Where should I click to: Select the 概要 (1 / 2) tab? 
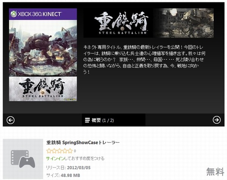tap(113, 120)
